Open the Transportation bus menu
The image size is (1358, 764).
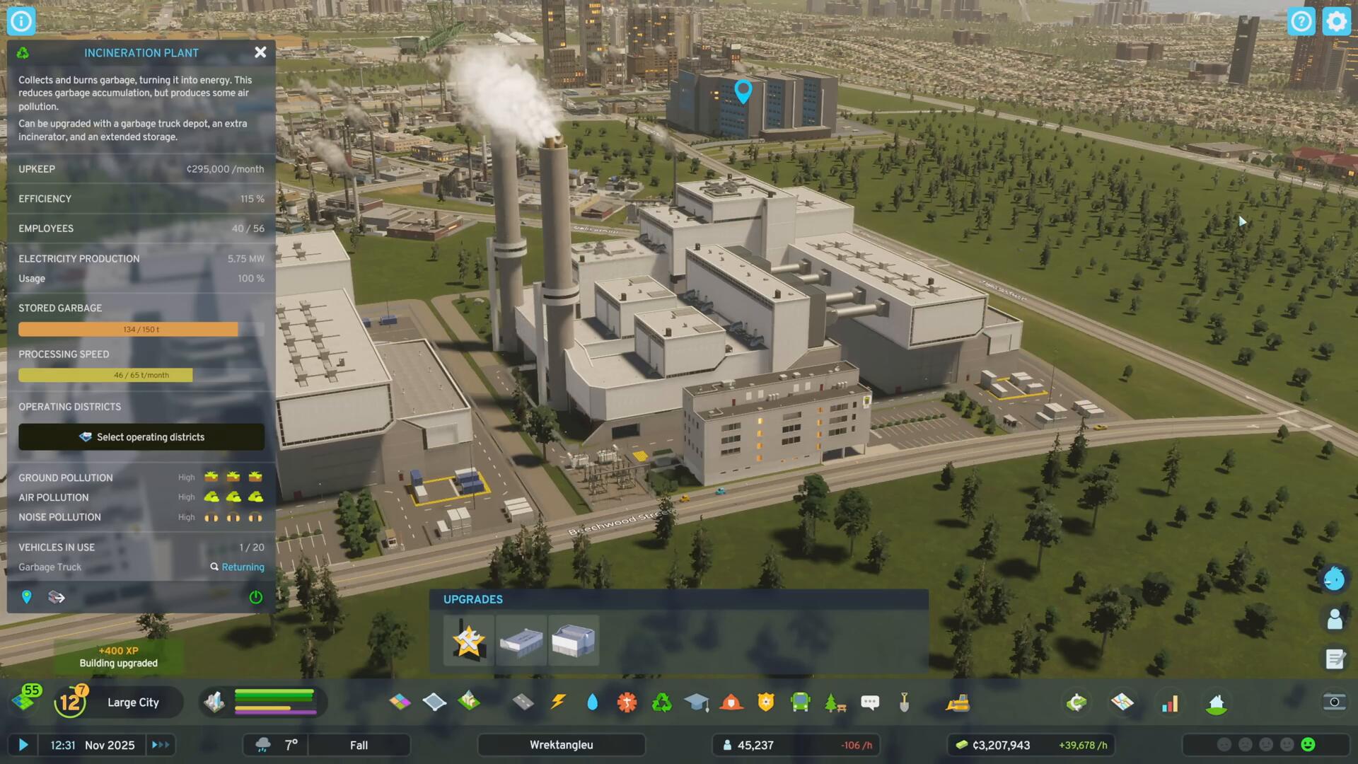pos(800,702)
